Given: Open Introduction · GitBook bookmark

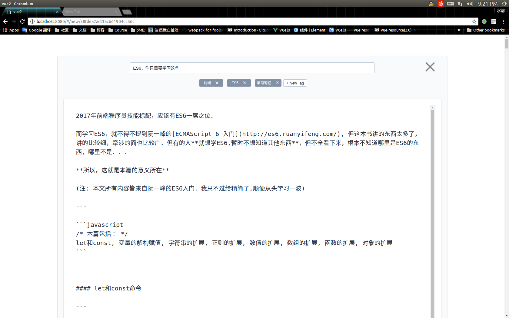Looking at the screenshot, I should (248, 30).
